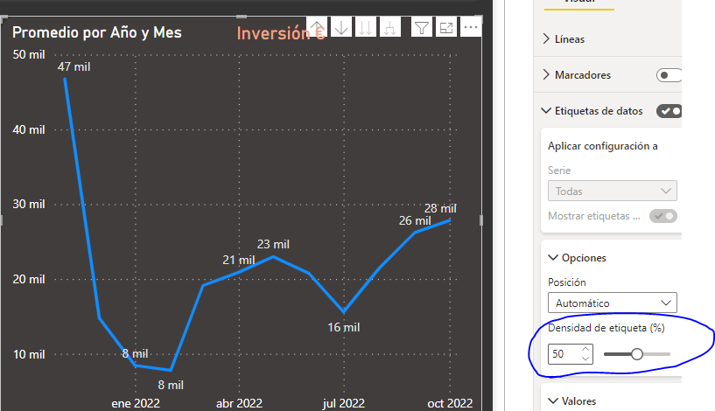Expand all down one level icon

(x=389, y=28)
